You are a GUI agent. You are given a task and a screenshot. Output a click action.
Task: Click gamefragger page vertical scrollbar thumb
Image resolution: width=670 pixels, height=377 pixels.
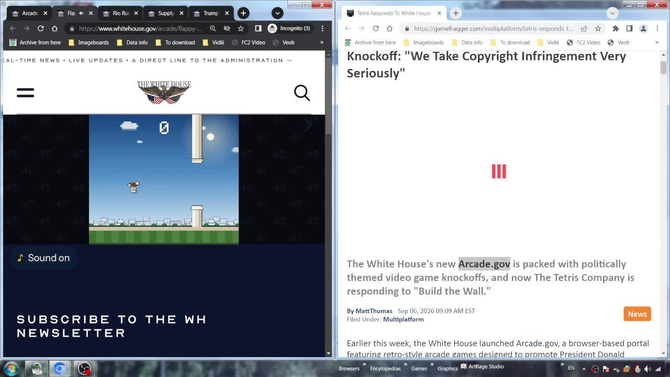click(x=663, y=68)
